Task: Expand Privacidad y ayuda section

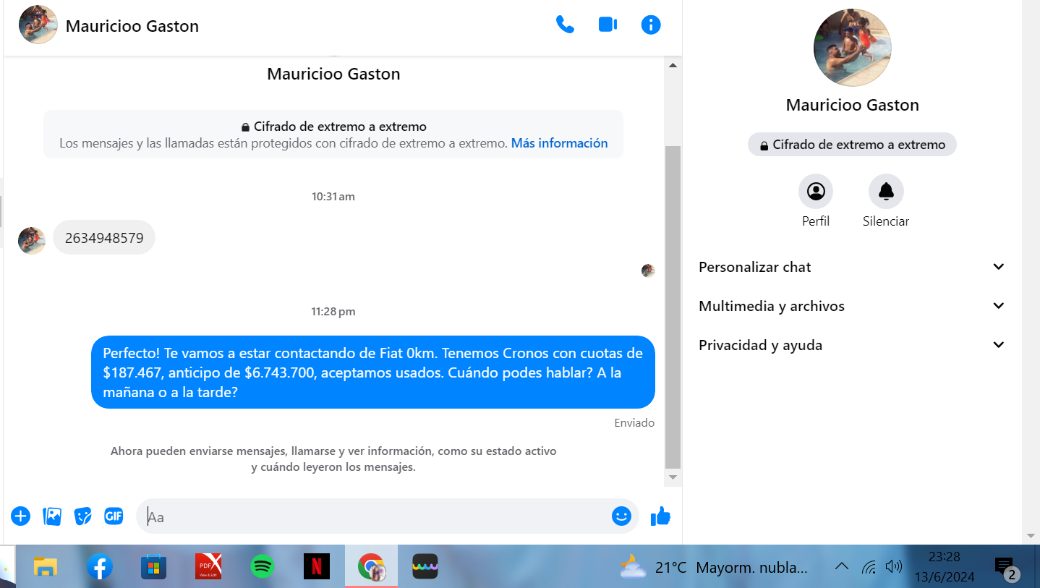Action: (852, 345)
